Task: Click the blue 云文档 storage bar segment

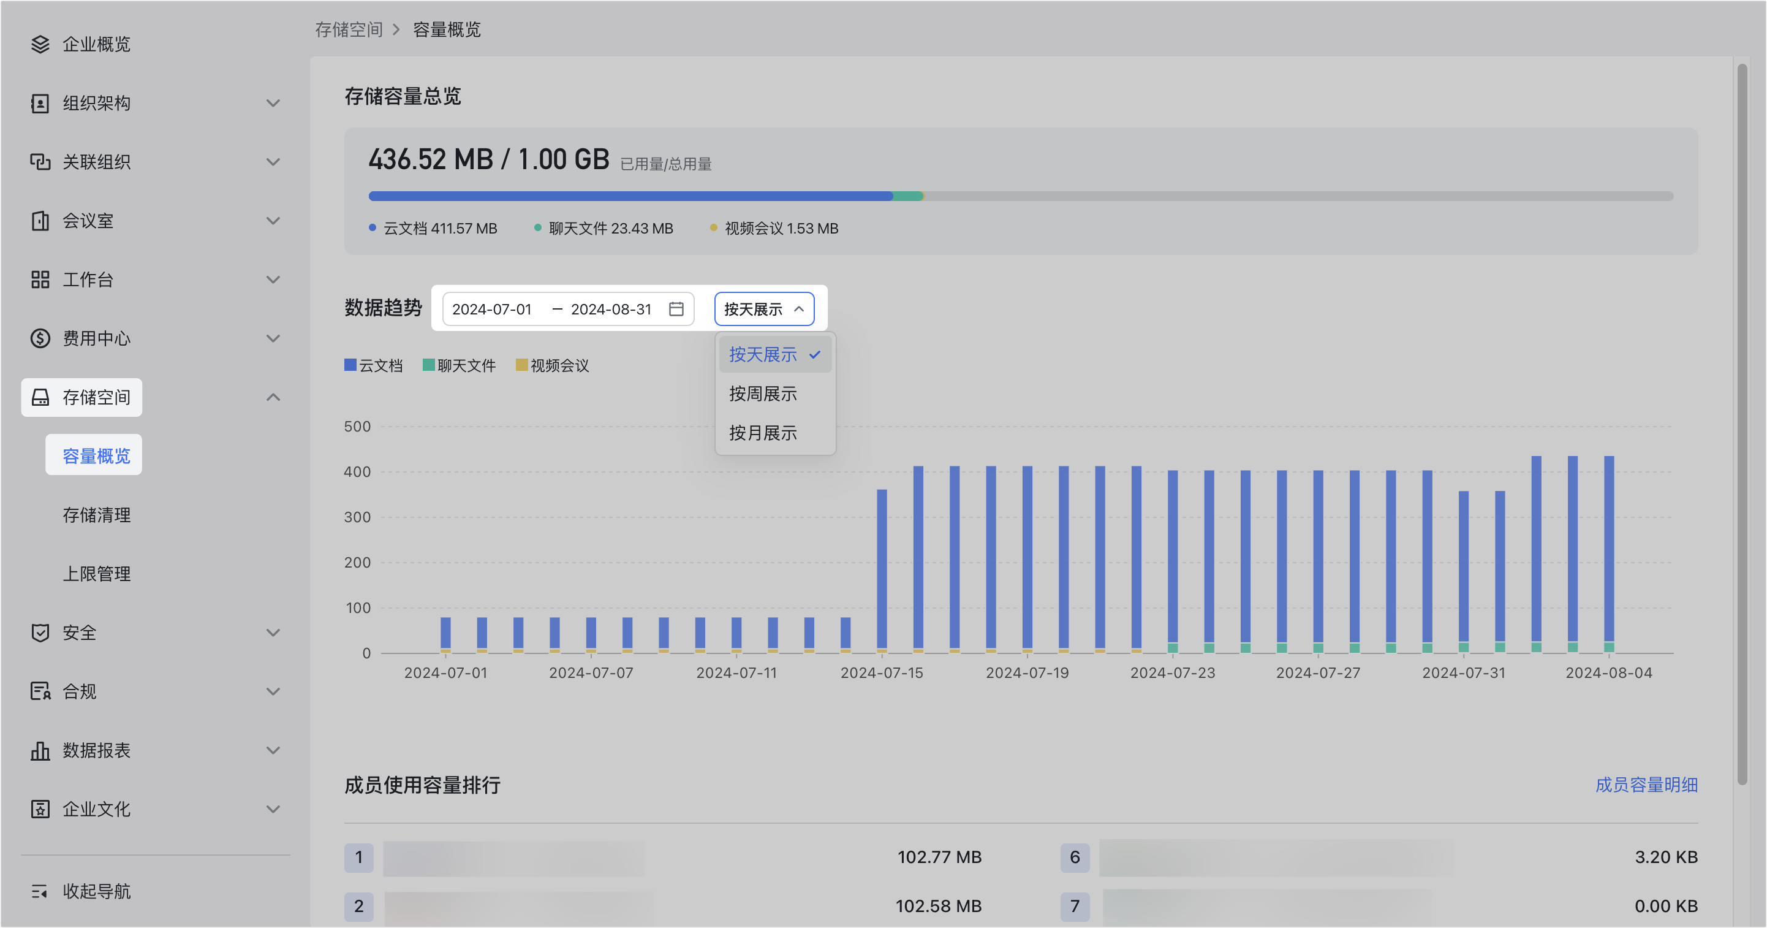Action: tap(631, 196)
